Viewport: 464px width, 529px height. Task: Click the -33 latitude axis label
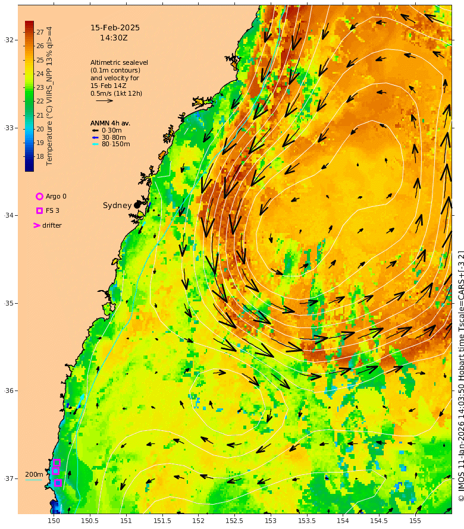(10, 128)
